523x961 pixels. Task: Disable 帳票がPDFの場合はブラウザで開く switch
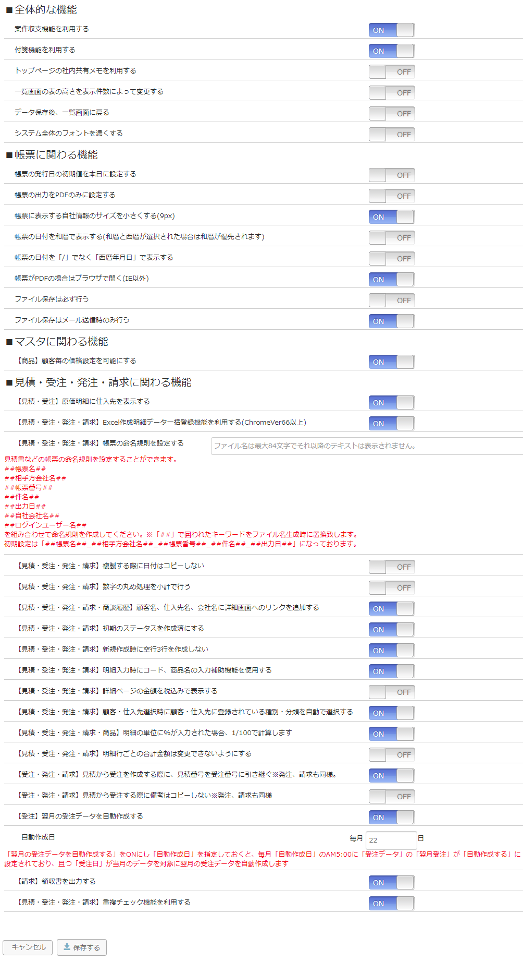point(392,280)
